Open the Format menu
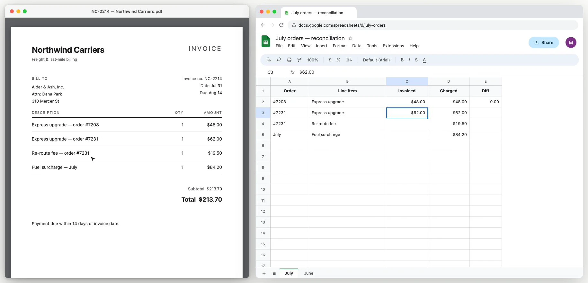Viewport: 588px width, 283px height. 340,46
